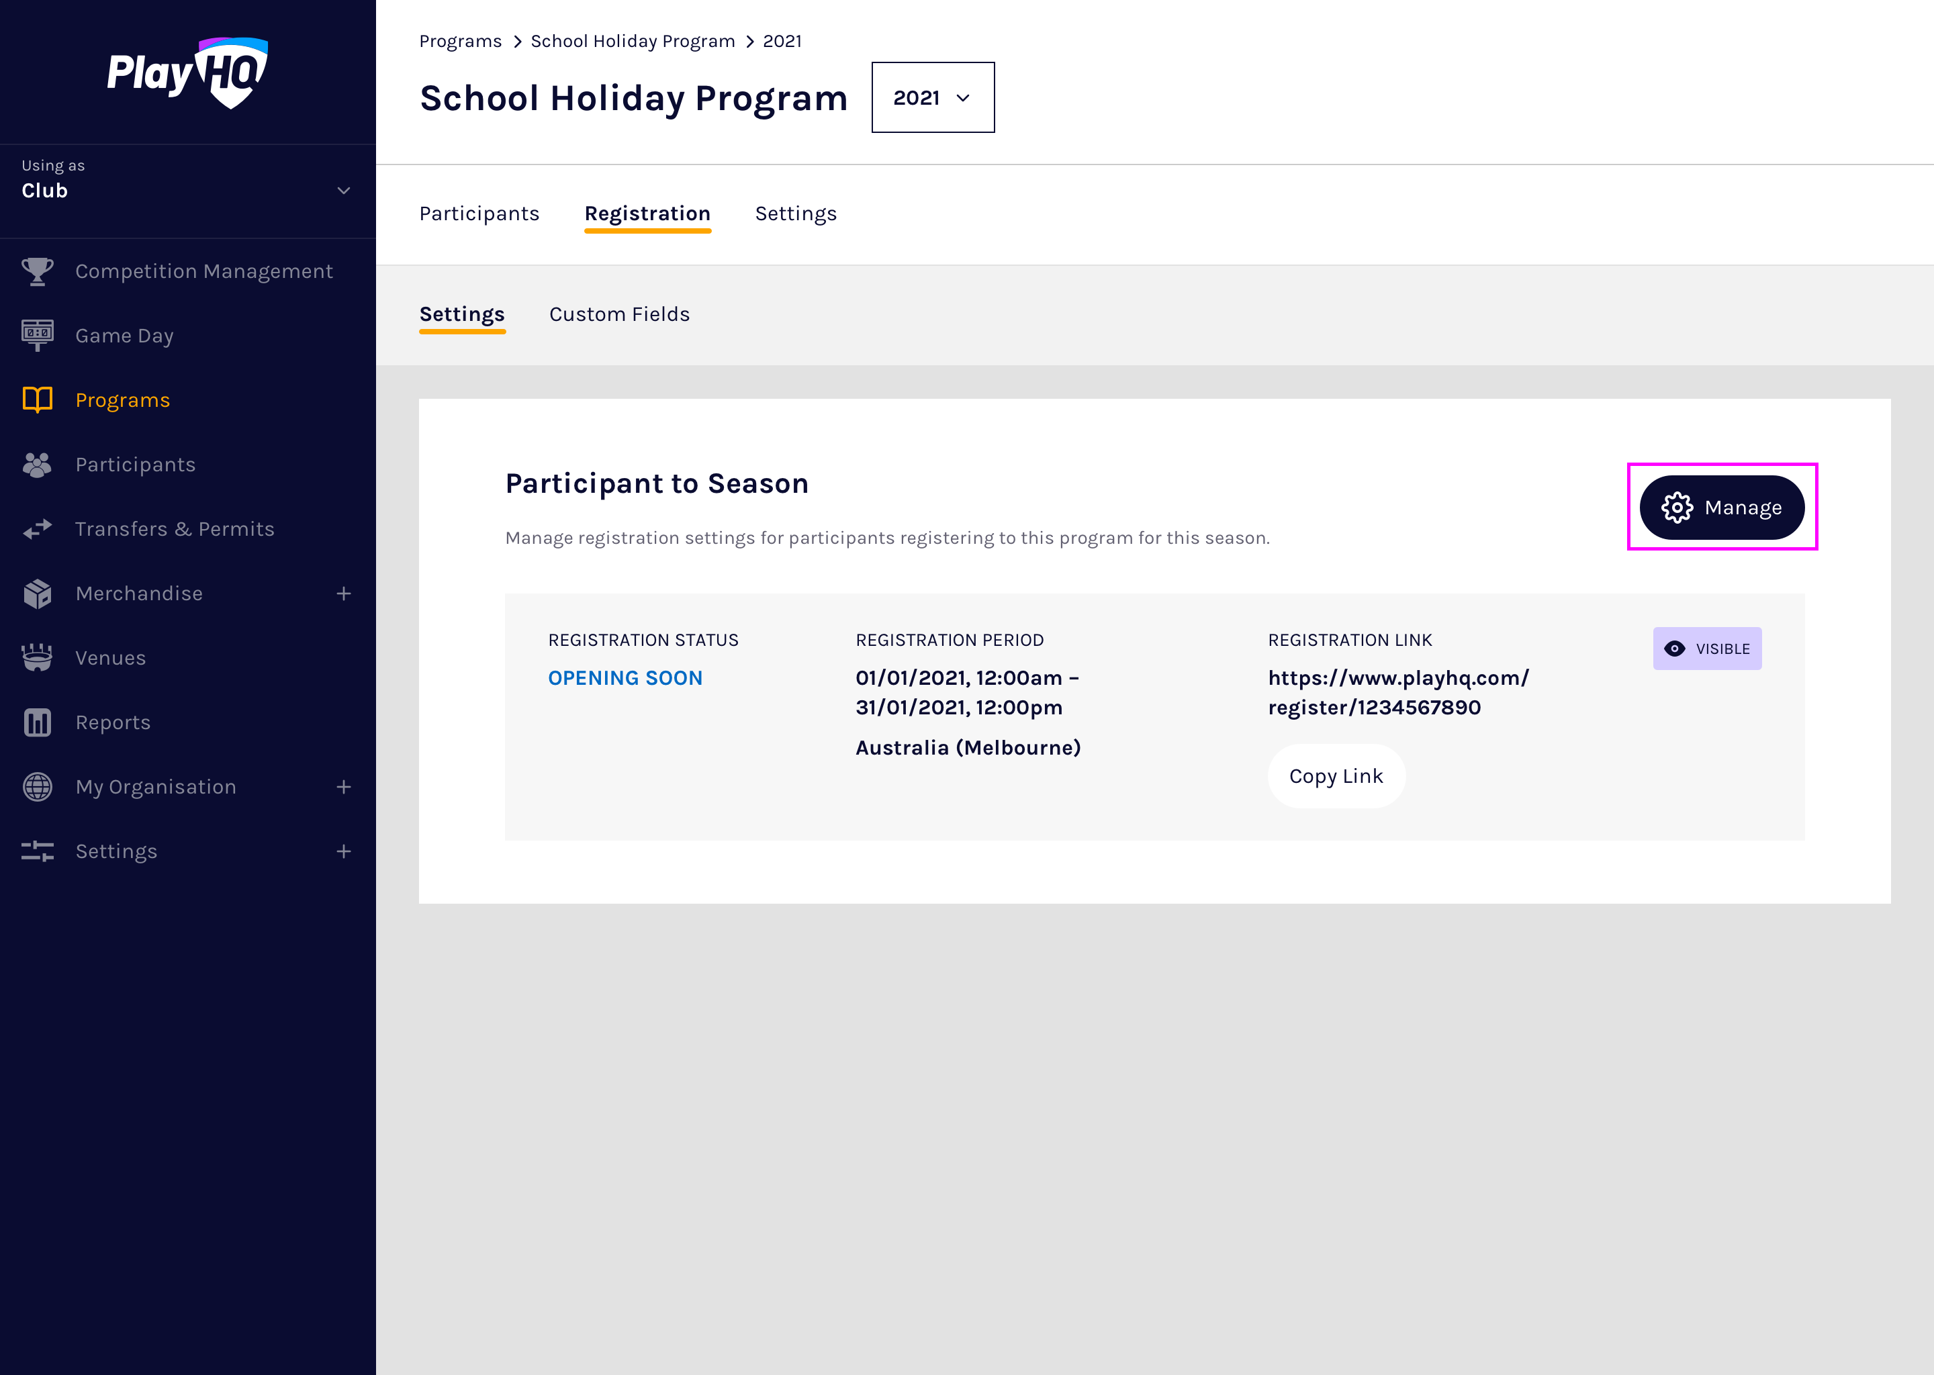This screenshot has width=1934, height=1375.
Task: Expand the sidebar Settings plus
Action: pos(343,851)
